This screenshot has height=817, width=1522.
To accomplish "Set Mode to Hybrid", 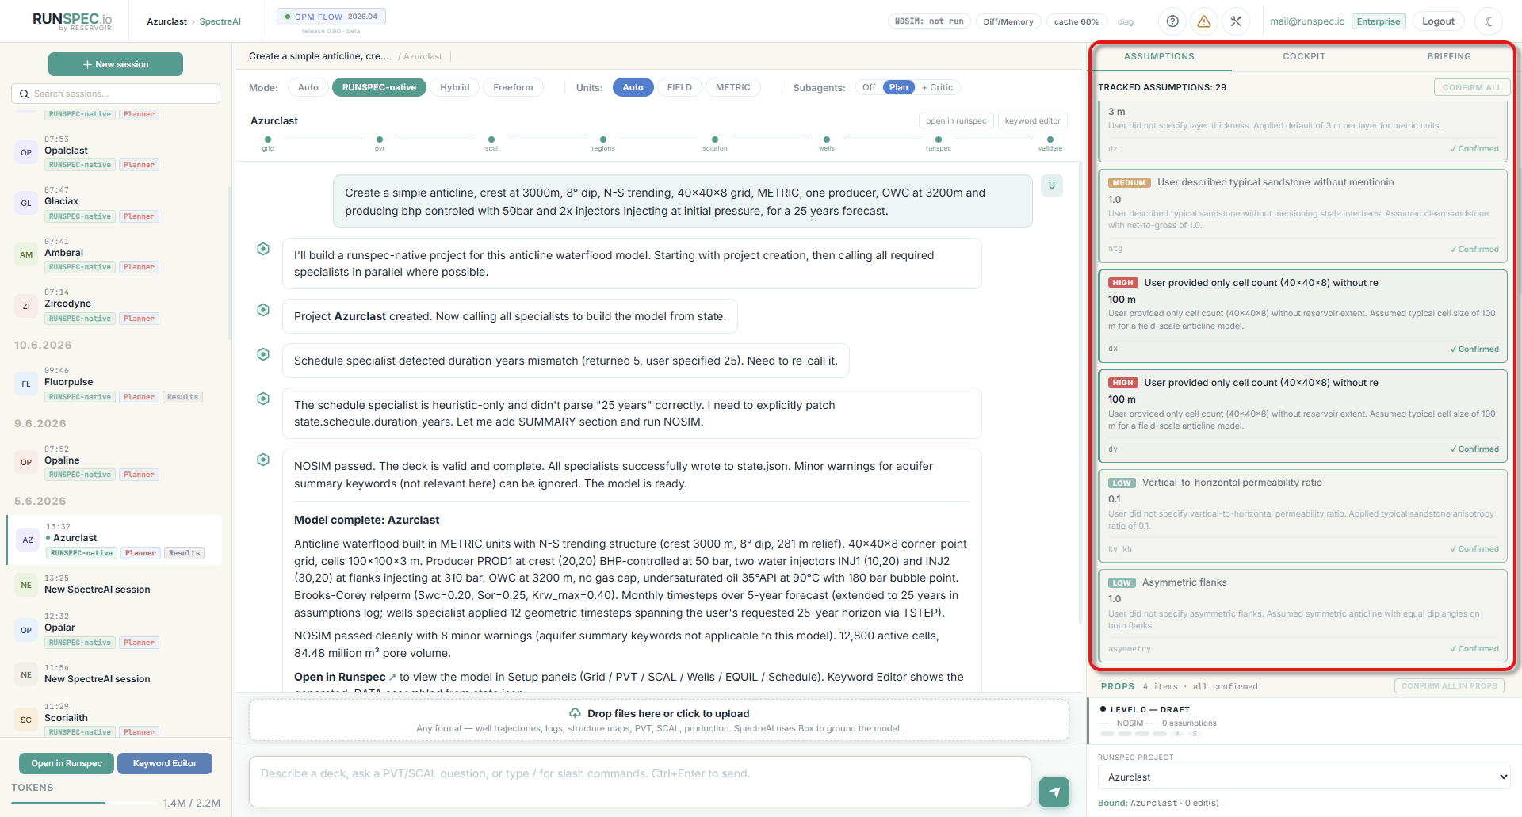I will click(x=455, y=87).
